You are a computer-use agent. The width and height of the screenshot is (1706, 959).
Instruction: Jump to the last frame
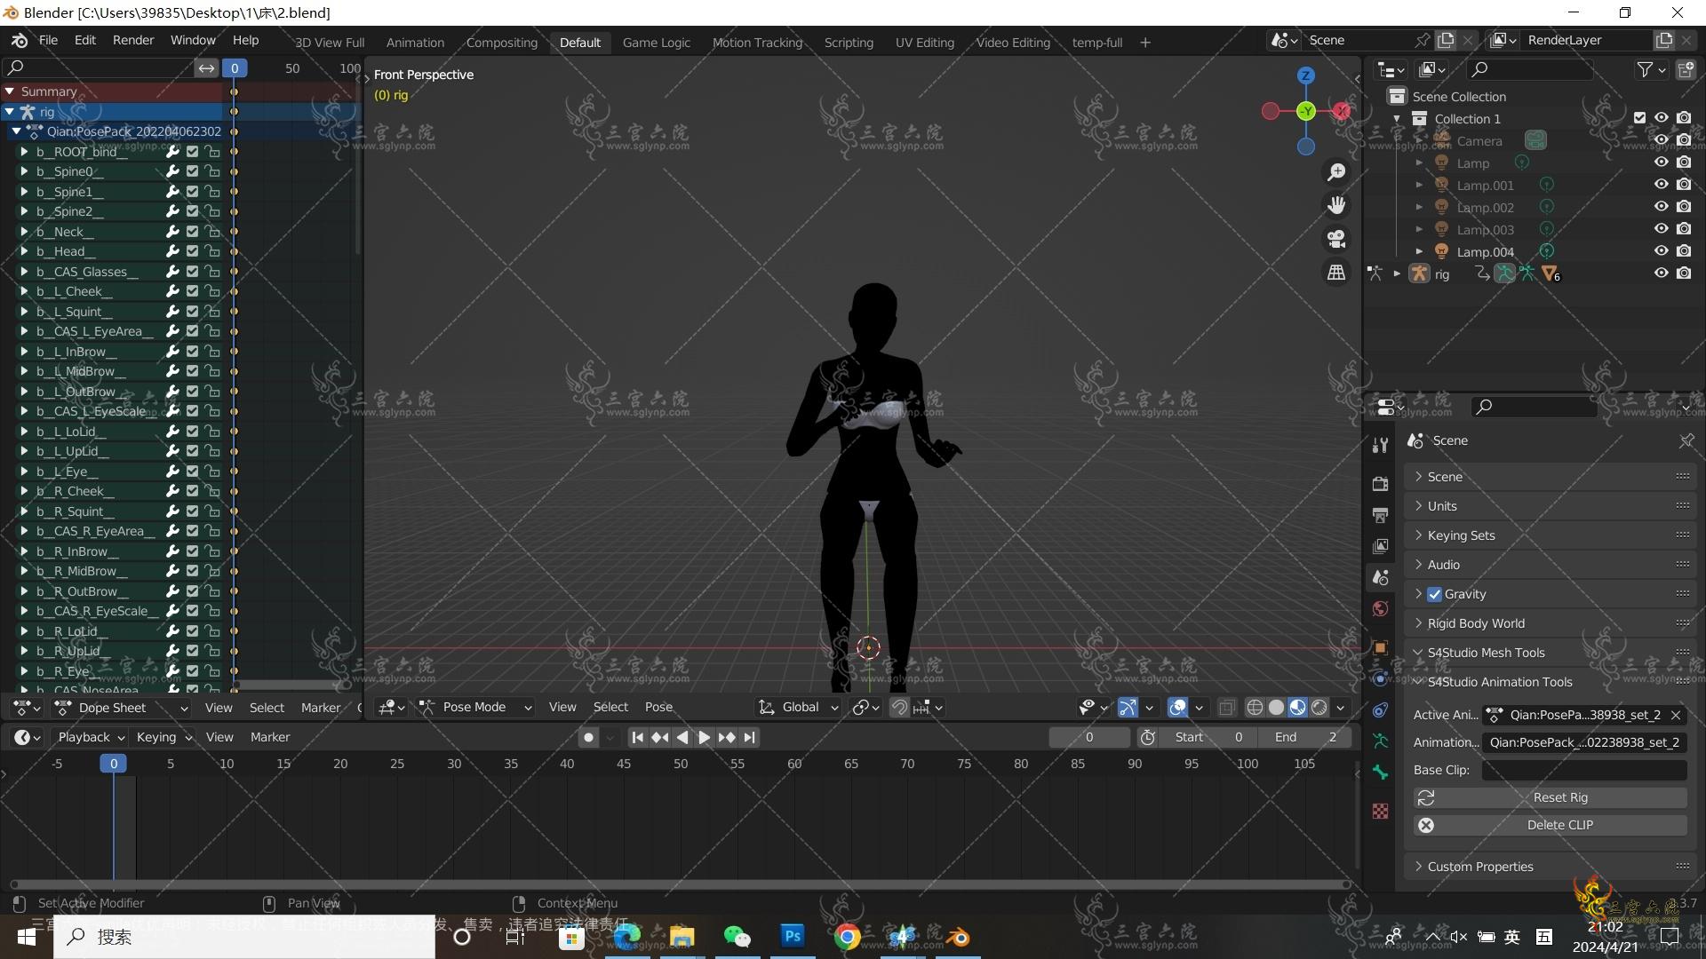click(749, 737)
